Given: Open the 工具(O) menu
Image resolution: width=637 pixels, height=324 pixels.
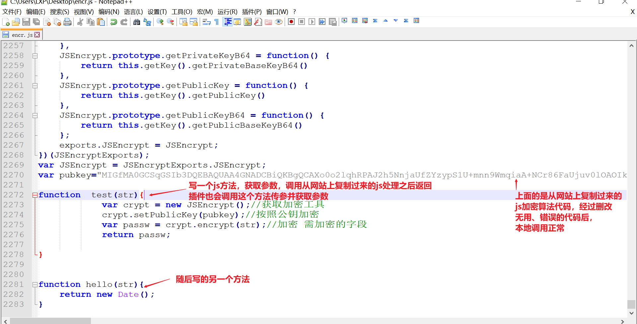Looking at the screenshot, I should pyautogui.click(x=182, y=12).
